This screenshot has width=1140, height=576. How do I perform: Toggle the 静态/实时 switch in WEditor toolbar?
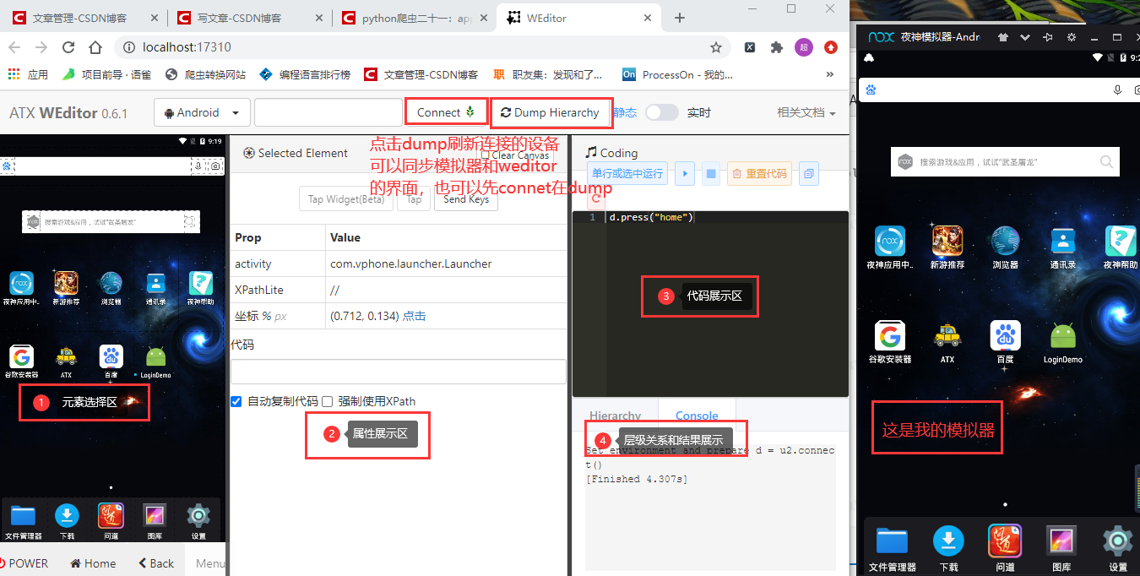[662, 112]
